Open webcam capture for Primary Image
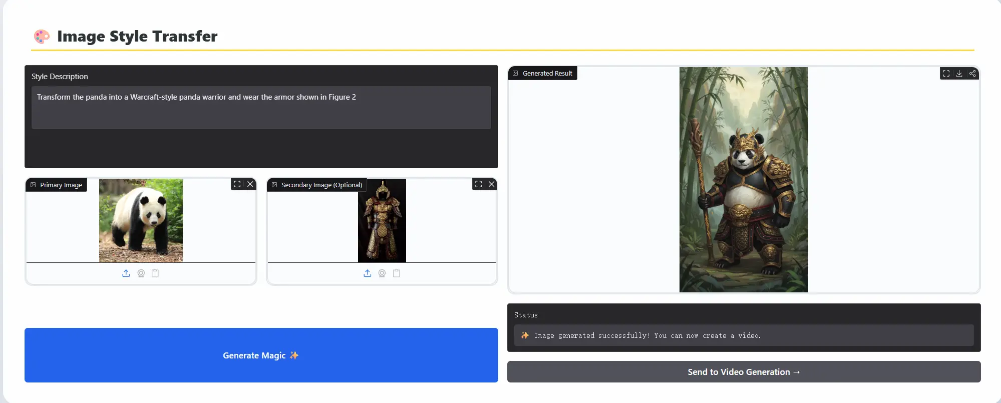 click(x=141, y=273)
